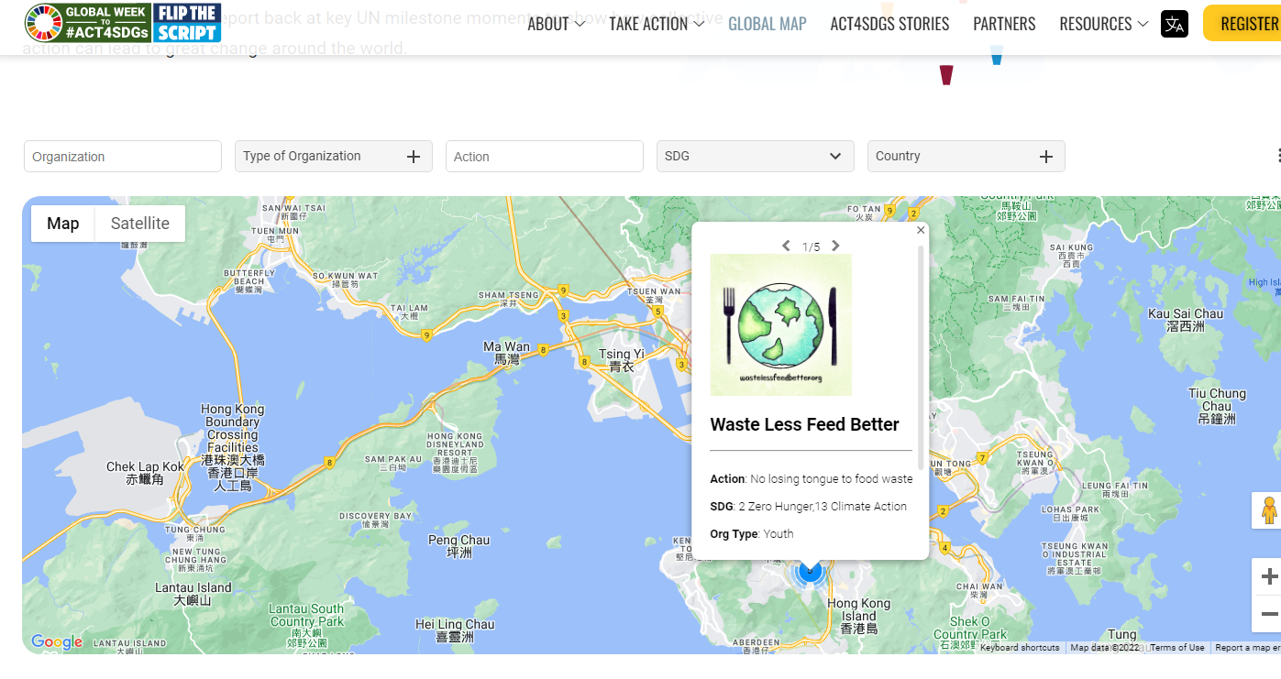This screenshot has height=679, width=1281.
Task: Click the REGISTER button
Action: 1242,24
